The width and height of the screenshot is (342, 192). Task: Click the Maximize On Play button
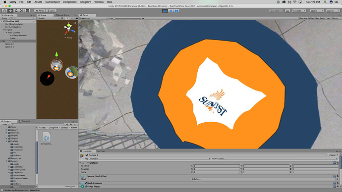point(306,18)
